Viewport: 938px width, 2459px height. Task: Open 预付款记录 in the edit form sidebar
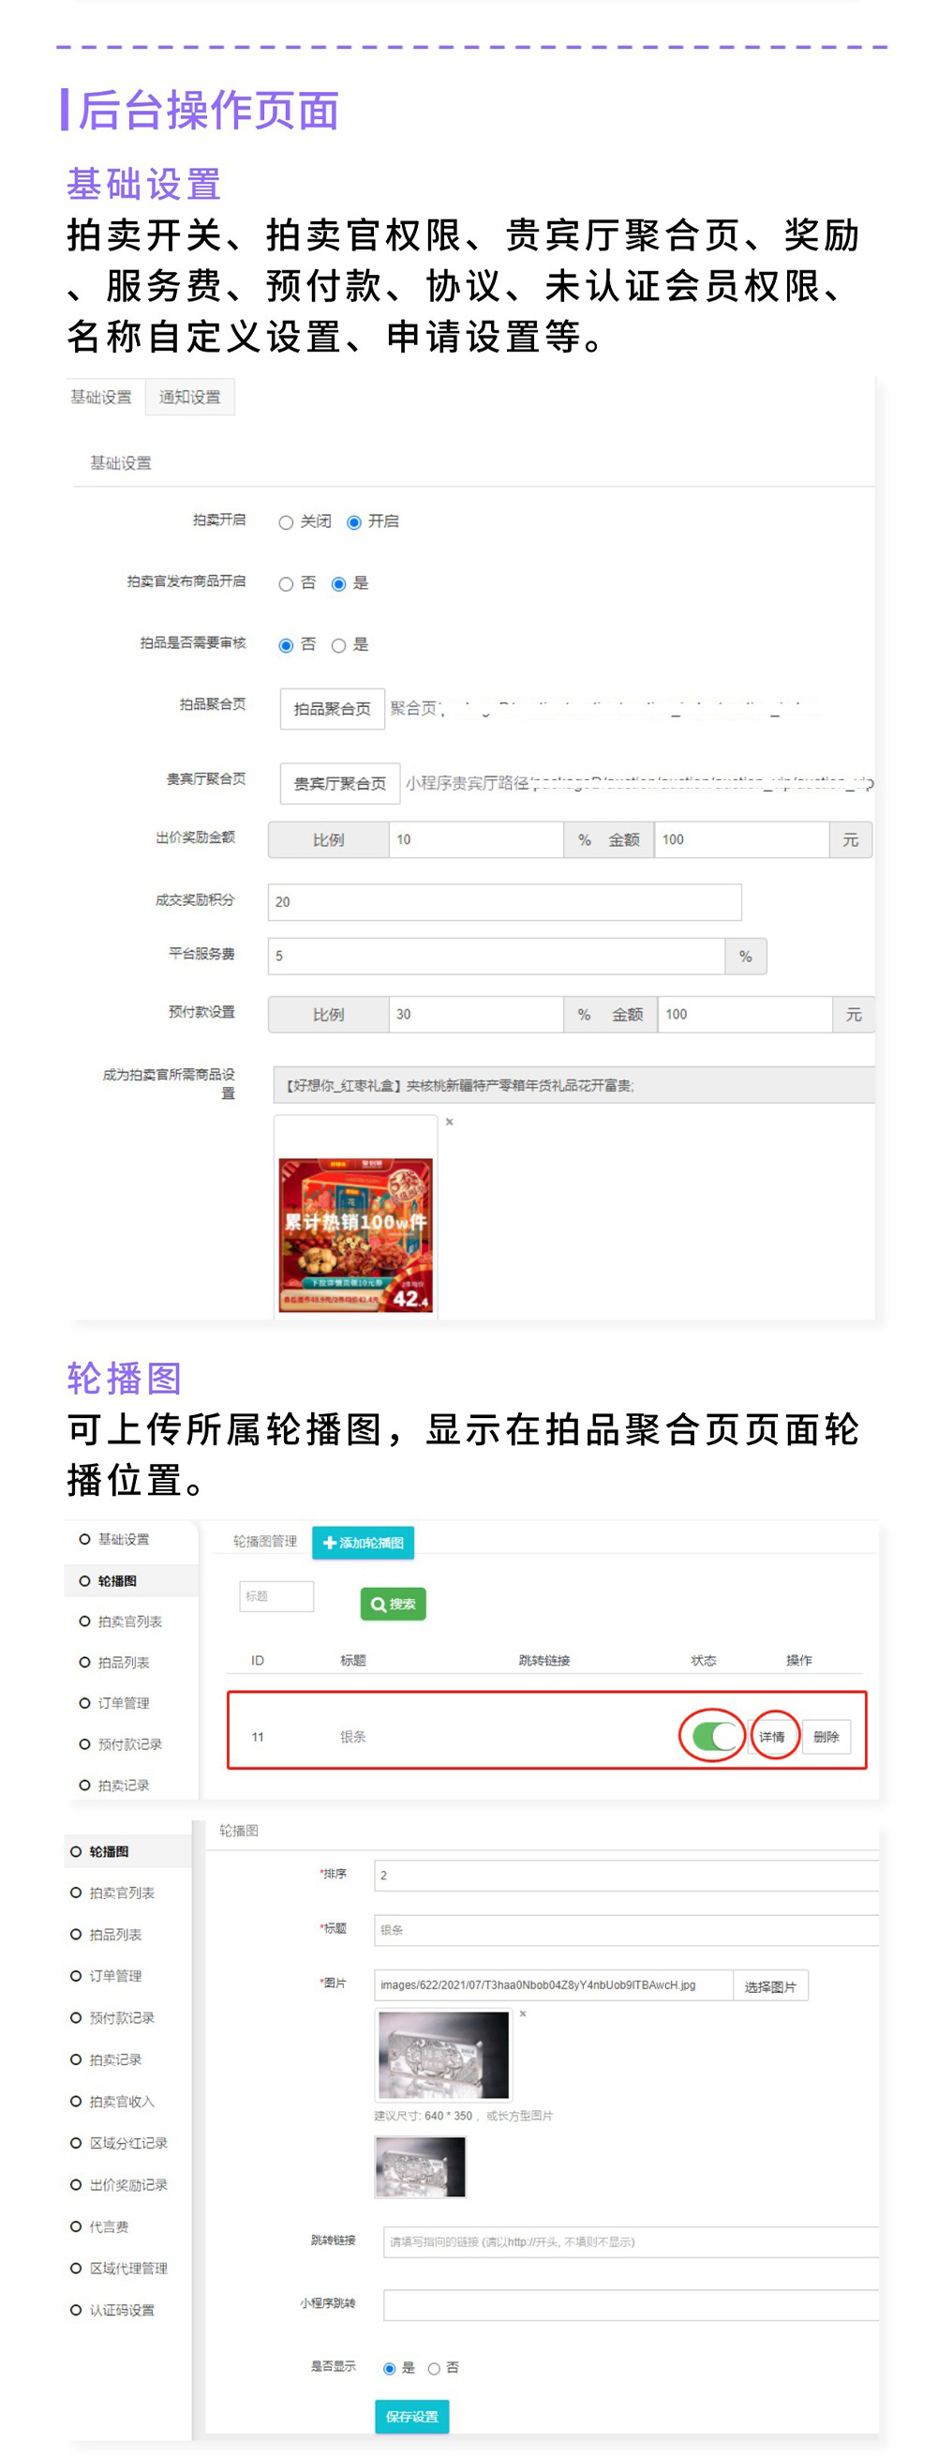point(112,2018)
